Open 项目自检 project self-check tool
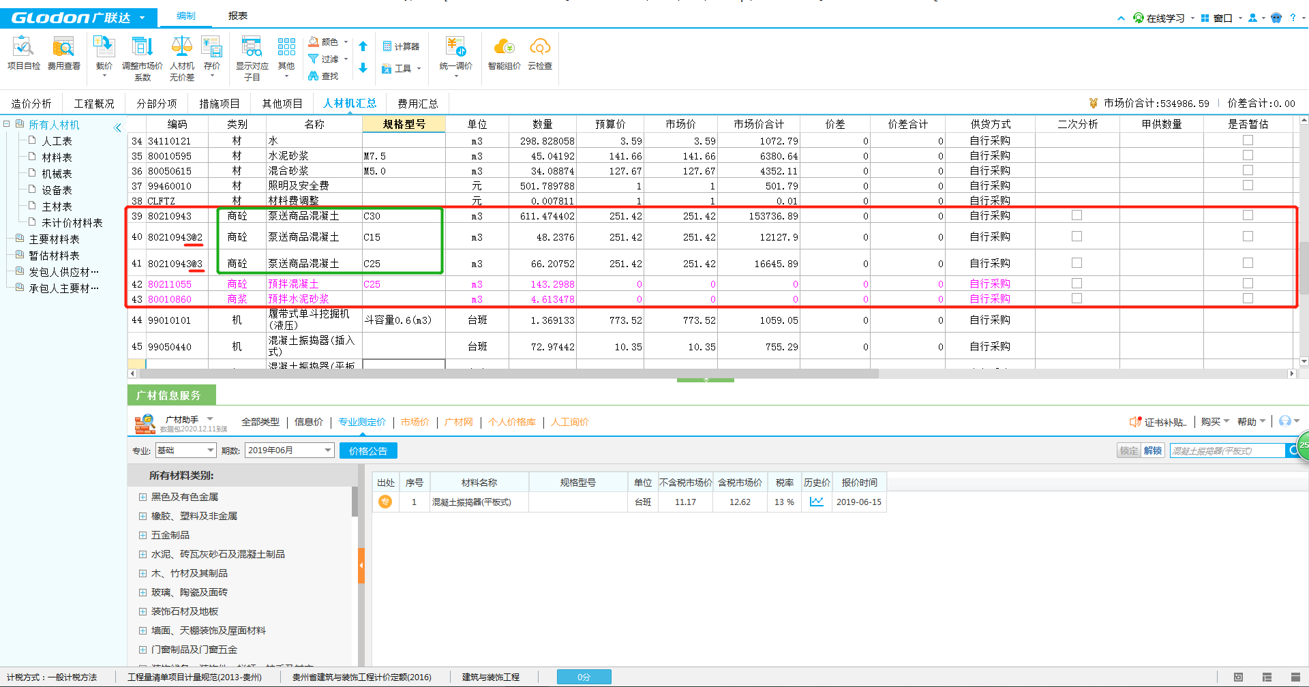1309x687 pixels. (24, 54)
